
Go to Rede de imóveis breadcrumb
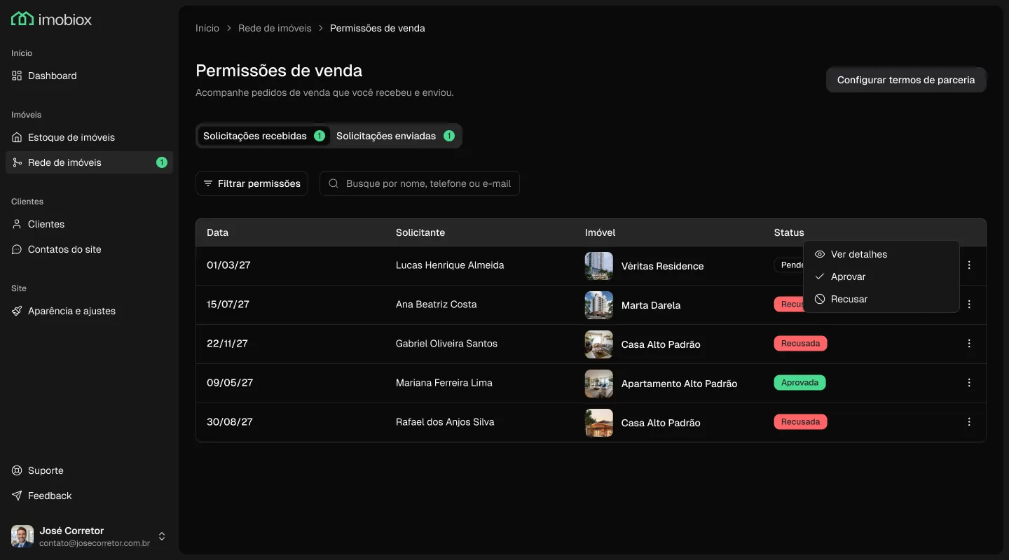point(275,28)
